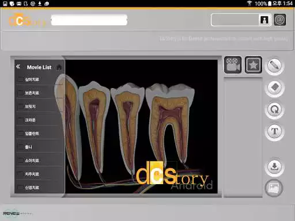
Task: Click the download button on right
Action: 274,167
